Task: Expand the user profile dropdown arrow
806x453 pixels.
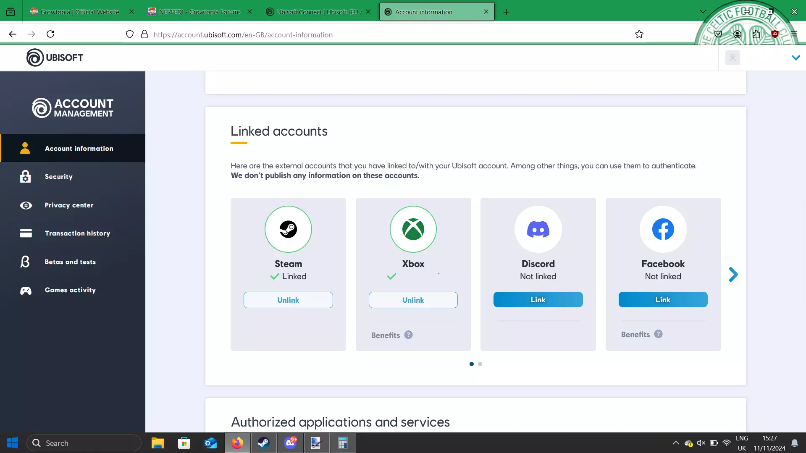Action: tap(795, 58)
